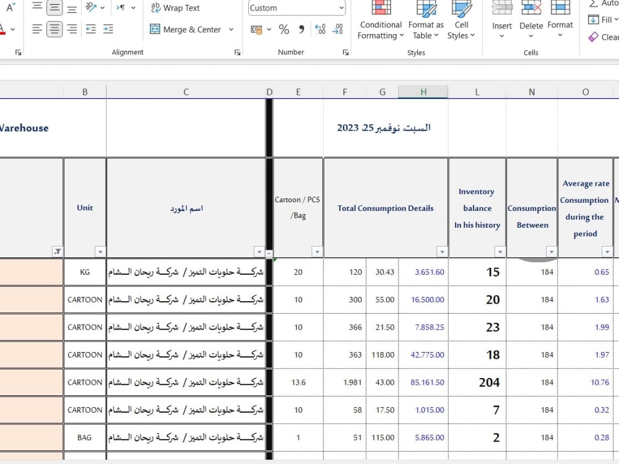Select average rate cell 10.76
619x464 pixels.
586,382
